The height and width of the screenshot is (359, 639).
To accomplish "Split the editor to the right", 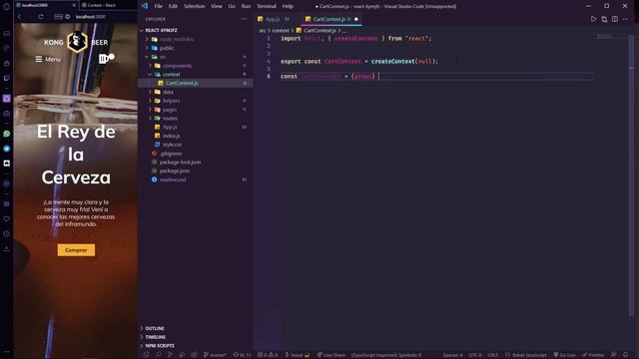I will click(x=615, y=19).
